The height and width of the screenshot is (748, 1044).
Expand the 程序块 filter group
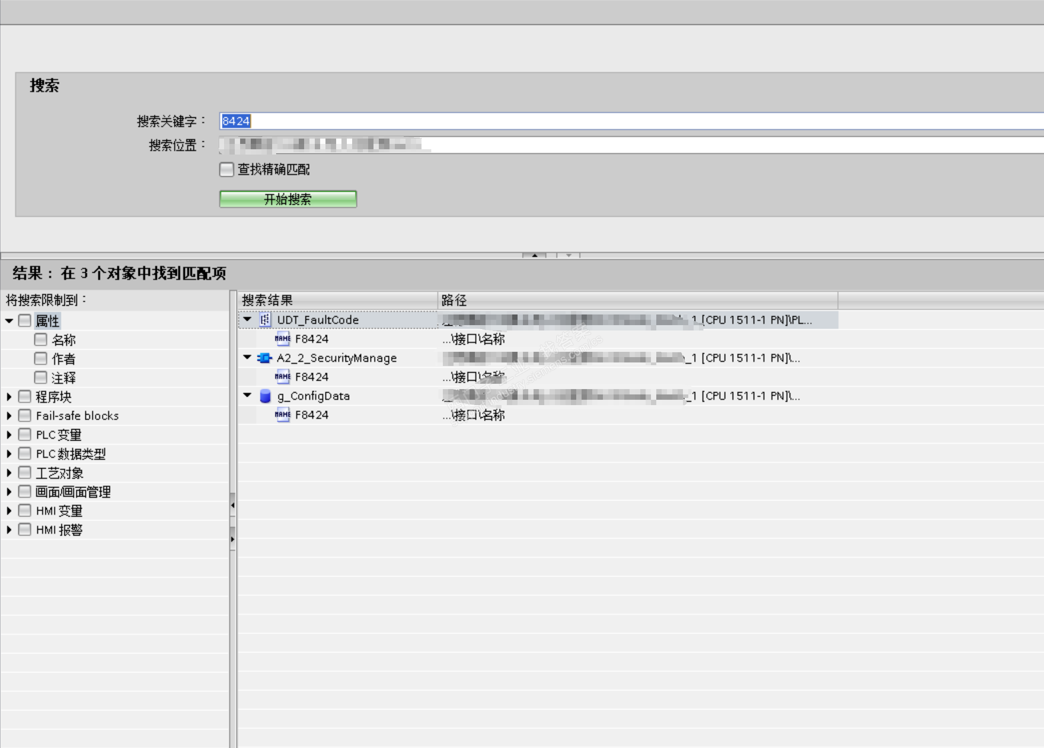[9, 396]
